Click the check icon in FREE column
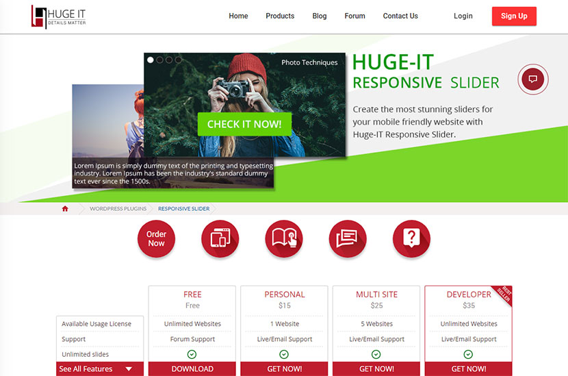This screenshot has width=568, height=376. pos(192,354)
